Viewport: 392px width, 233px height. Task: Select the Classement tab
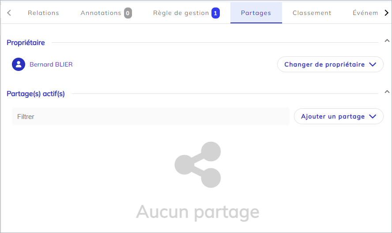point(312,13)
